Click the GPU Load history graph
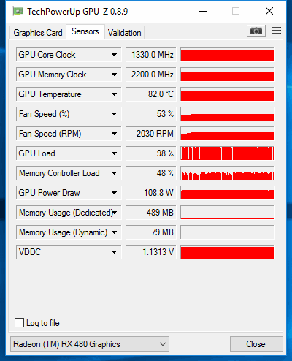The image size is (292, 361). [228, 153]
